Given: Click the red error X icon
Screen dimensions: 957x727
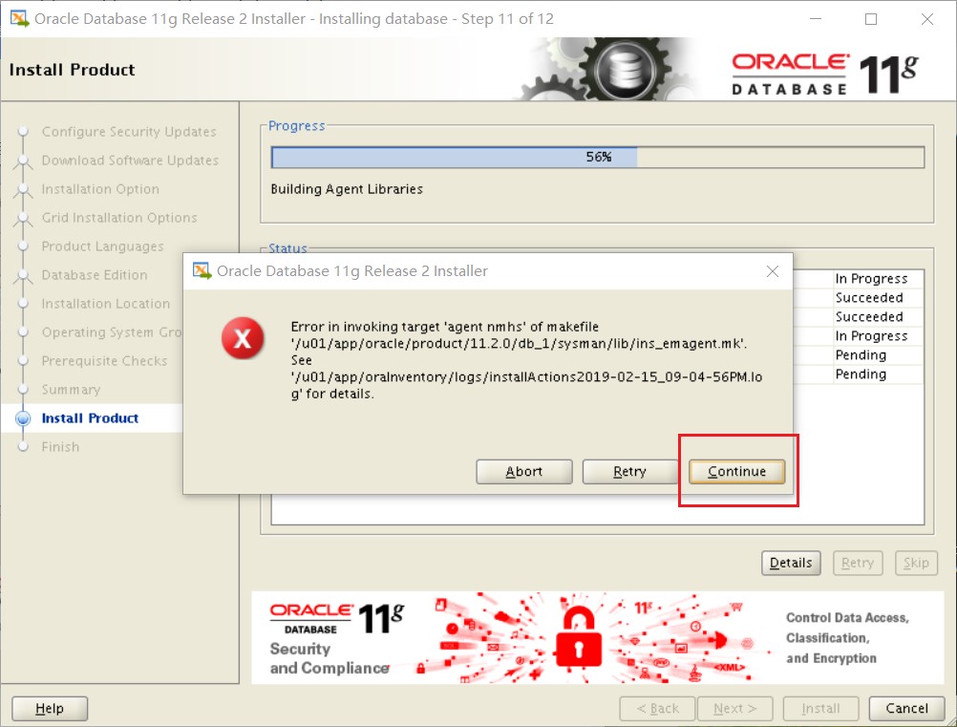Looking at the screenshot, I should 243,338.
